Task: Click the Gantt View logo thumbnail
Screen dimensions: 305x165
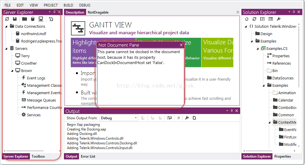Action: 78,28
